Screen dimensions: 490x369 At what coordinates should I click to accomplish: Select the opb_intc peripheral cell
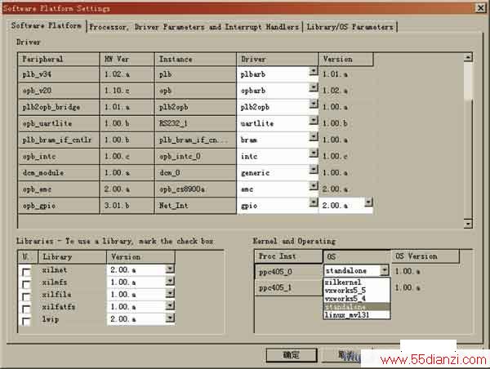[59, 156]
